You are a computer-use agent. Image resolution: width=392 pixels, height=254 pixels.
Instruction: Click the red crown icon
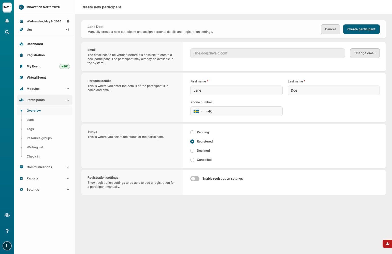pyautogui.click(x=387, y=244)
